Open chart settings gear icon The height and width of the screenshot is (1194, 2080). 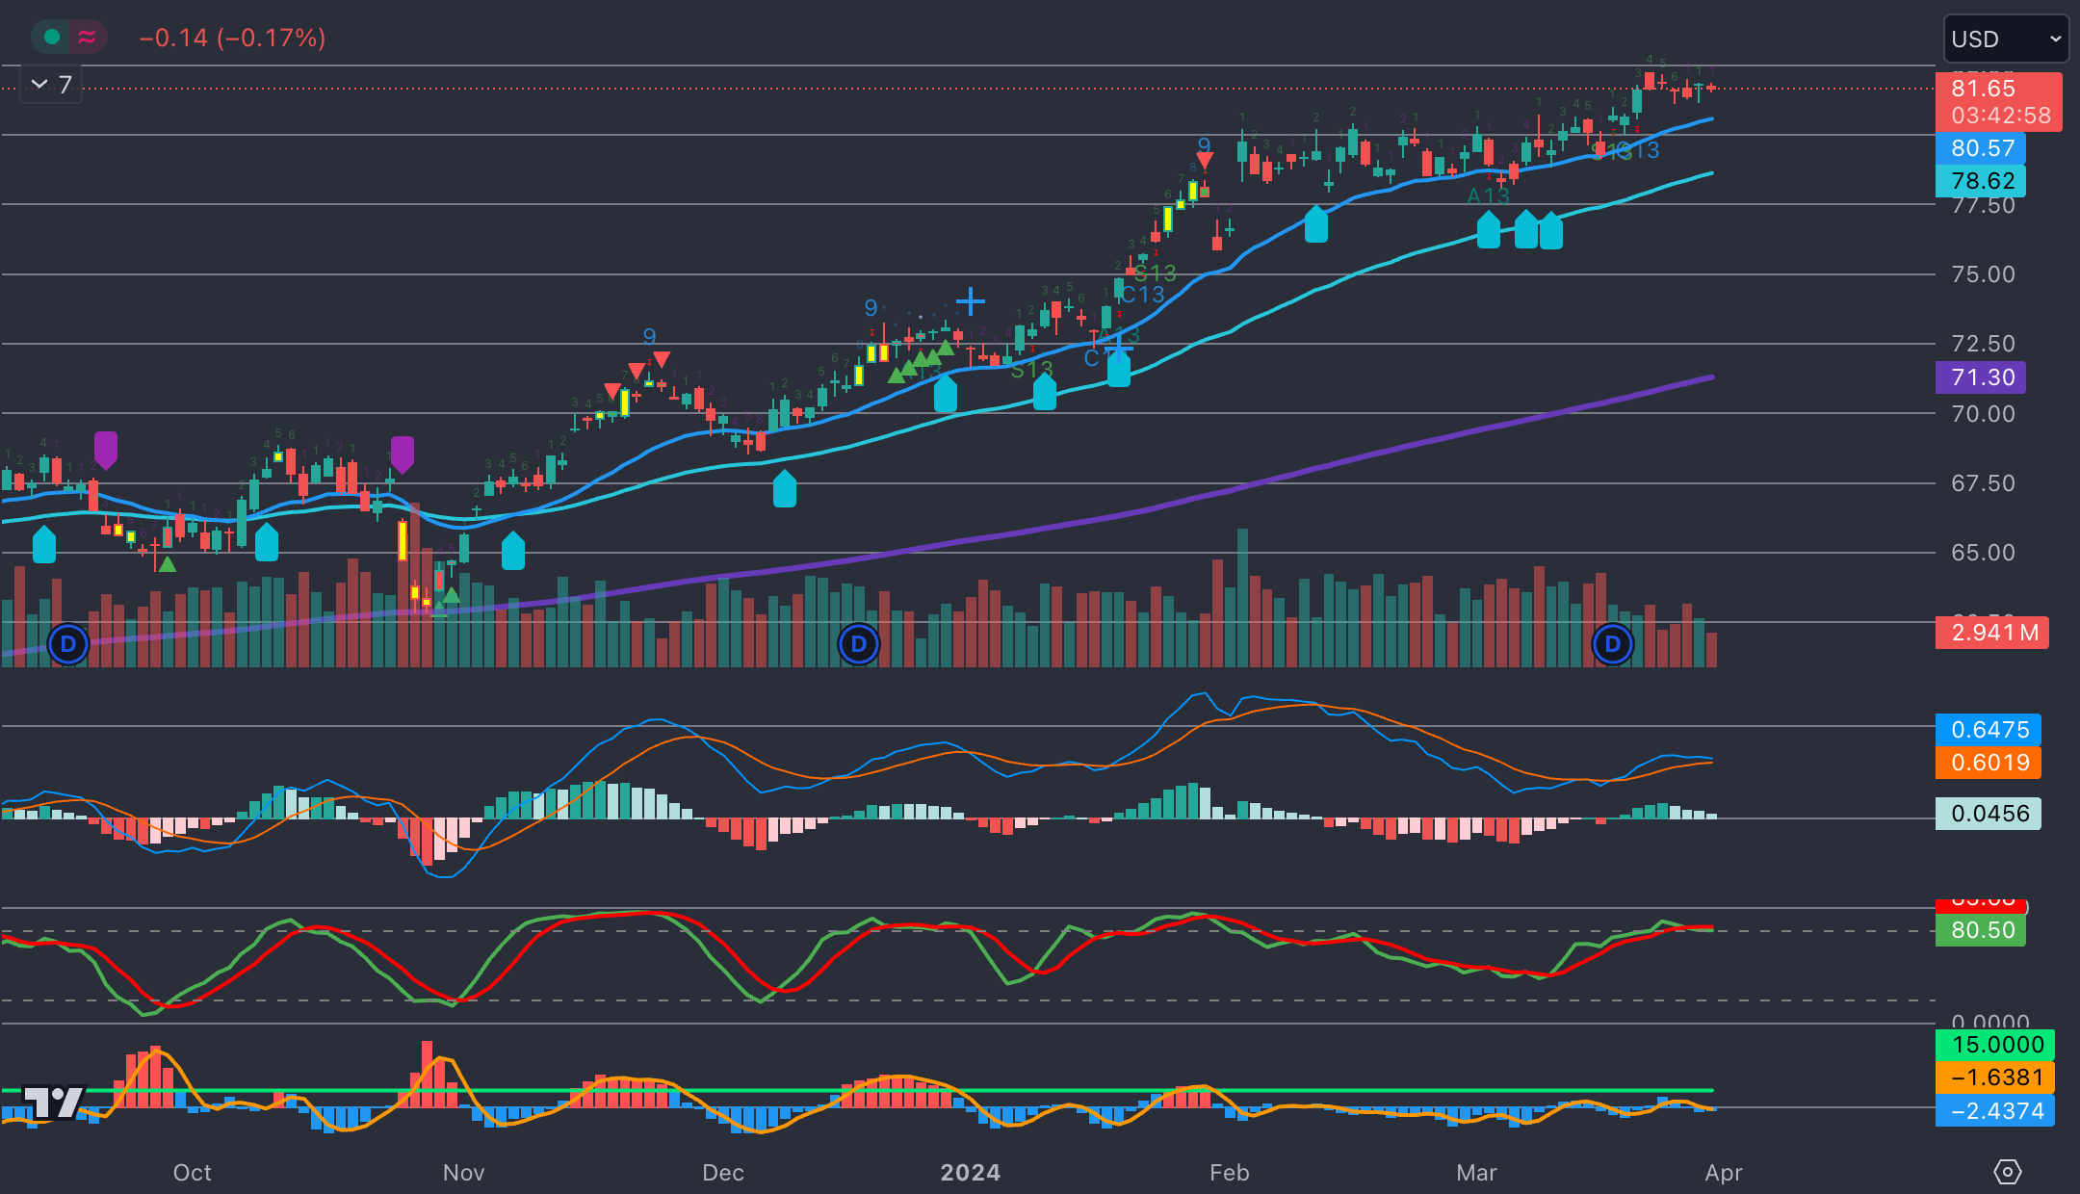(x=2007, y=1172)
